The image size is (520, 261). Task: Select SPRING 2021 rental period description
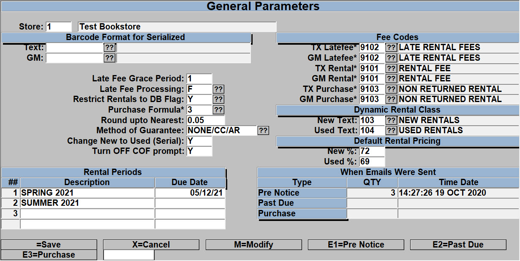coord(87,193)
